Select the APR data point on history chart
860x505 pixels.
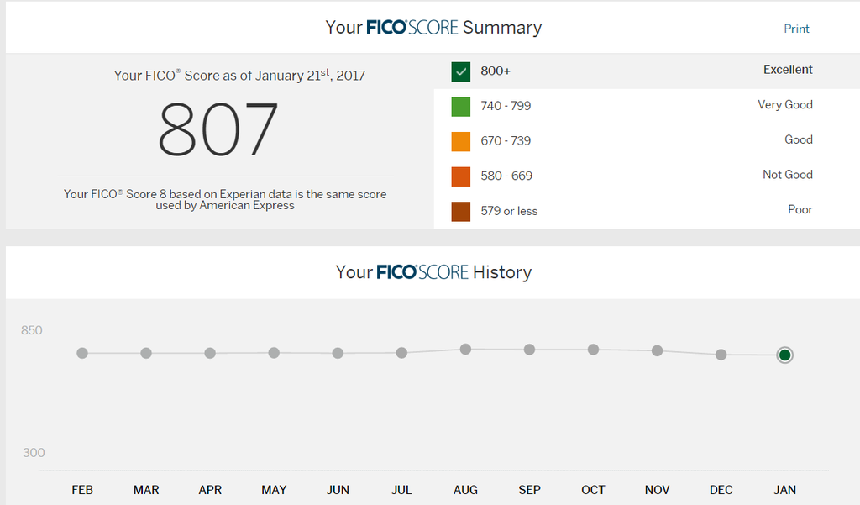210,353
